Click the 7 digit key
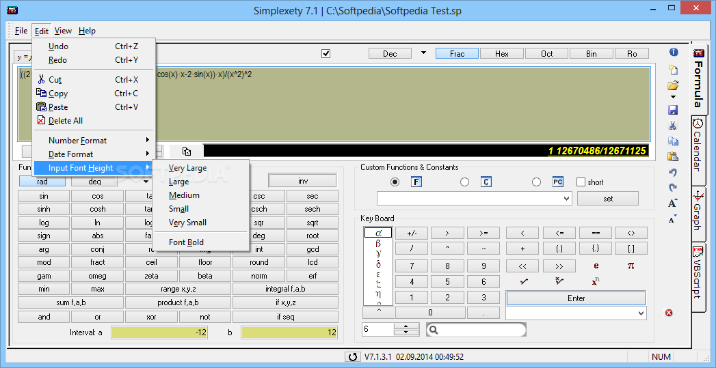716x368 pixels. (412, 266)
